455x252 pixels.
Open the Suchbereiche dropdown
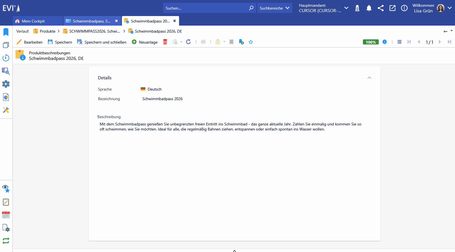(275, 8)
